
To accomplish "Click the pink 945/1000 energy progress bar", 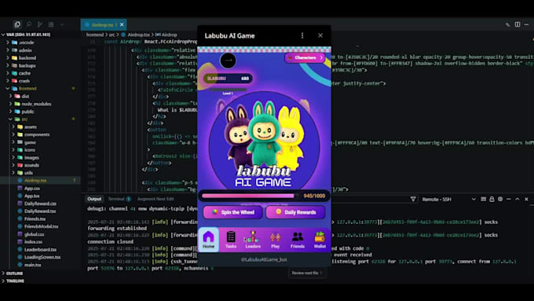I will (248, 196).
